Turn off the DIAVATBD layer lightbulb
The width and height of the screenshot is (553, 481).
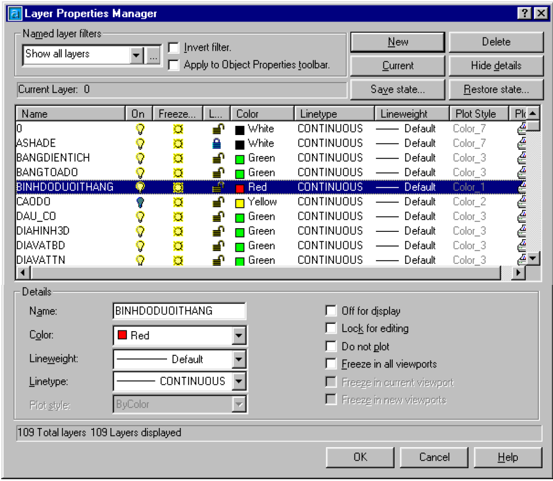coord(141,245)
